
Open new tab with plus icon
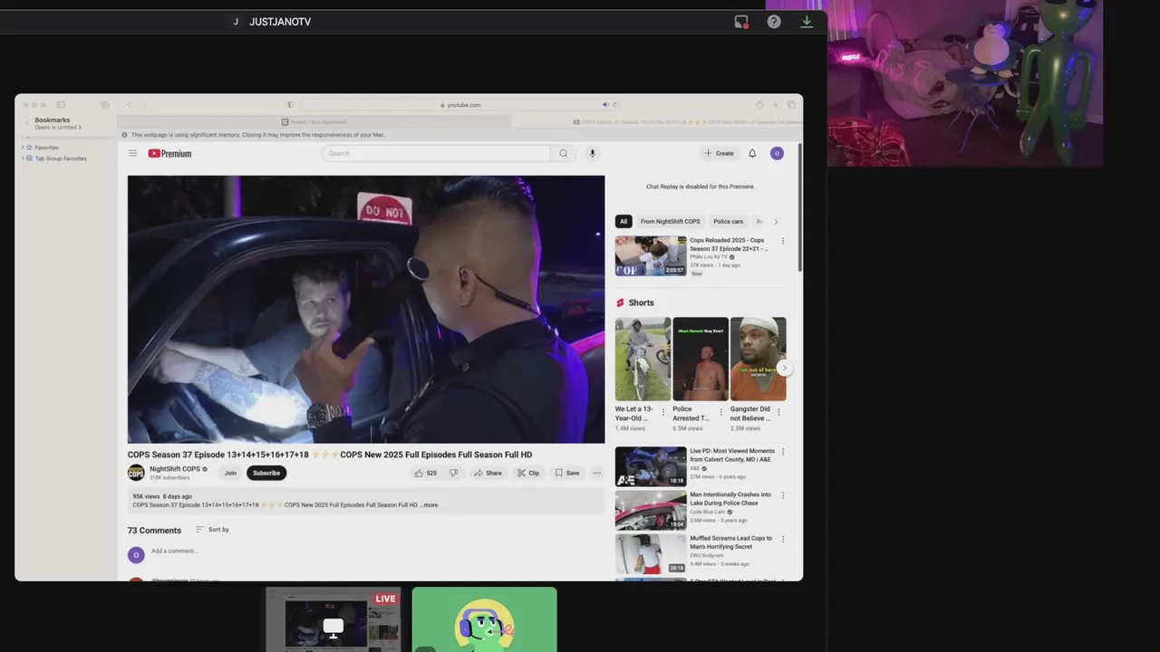click(775, 105)
